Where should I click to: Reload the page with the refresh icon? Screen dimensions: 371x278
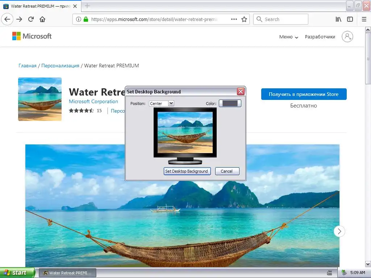(31, 19)
